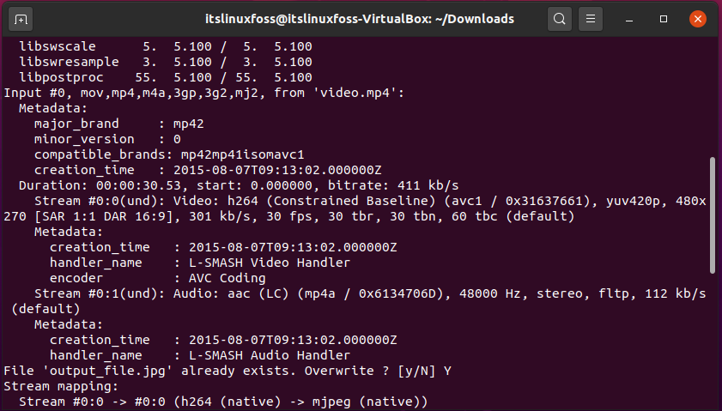Click the 'compatible_brands' value mp42mp41isomavc1
Screen dimensions: 722x411
[x=242, y=154]
